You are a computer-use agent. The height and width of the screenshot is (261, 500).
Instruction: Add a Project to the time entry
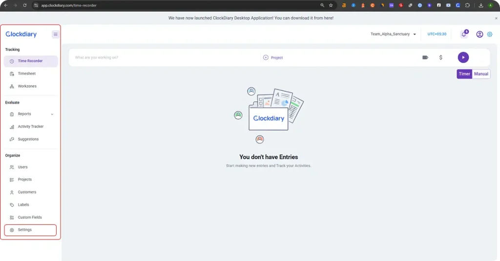point(273,58)
